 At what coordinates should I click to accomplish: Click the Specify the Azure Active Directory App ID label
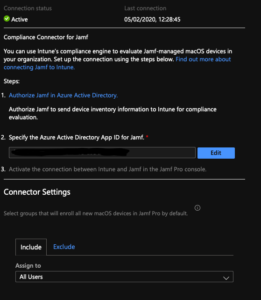pyautogui.click(x=77, y=138)
